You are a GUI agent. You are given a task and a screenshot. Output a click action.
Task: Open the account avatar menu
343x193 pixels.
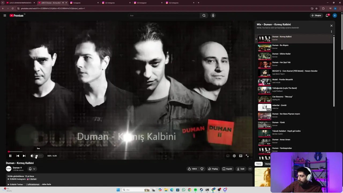334,16
